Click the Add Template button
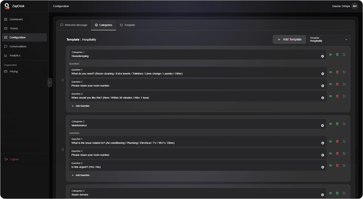363x199 pixels. [289, 39]
